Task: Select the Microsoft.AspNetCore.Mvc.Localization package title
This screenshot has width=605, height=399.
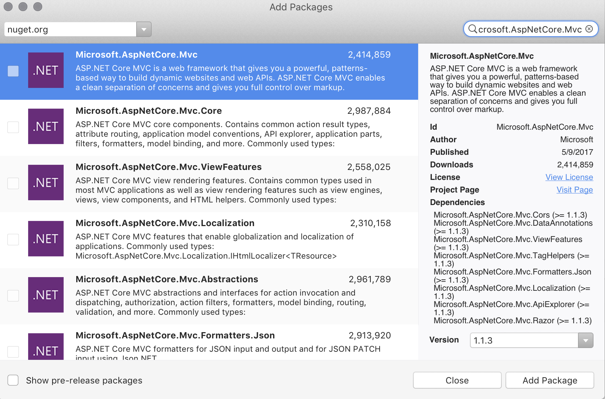Action: pos(165,223)
